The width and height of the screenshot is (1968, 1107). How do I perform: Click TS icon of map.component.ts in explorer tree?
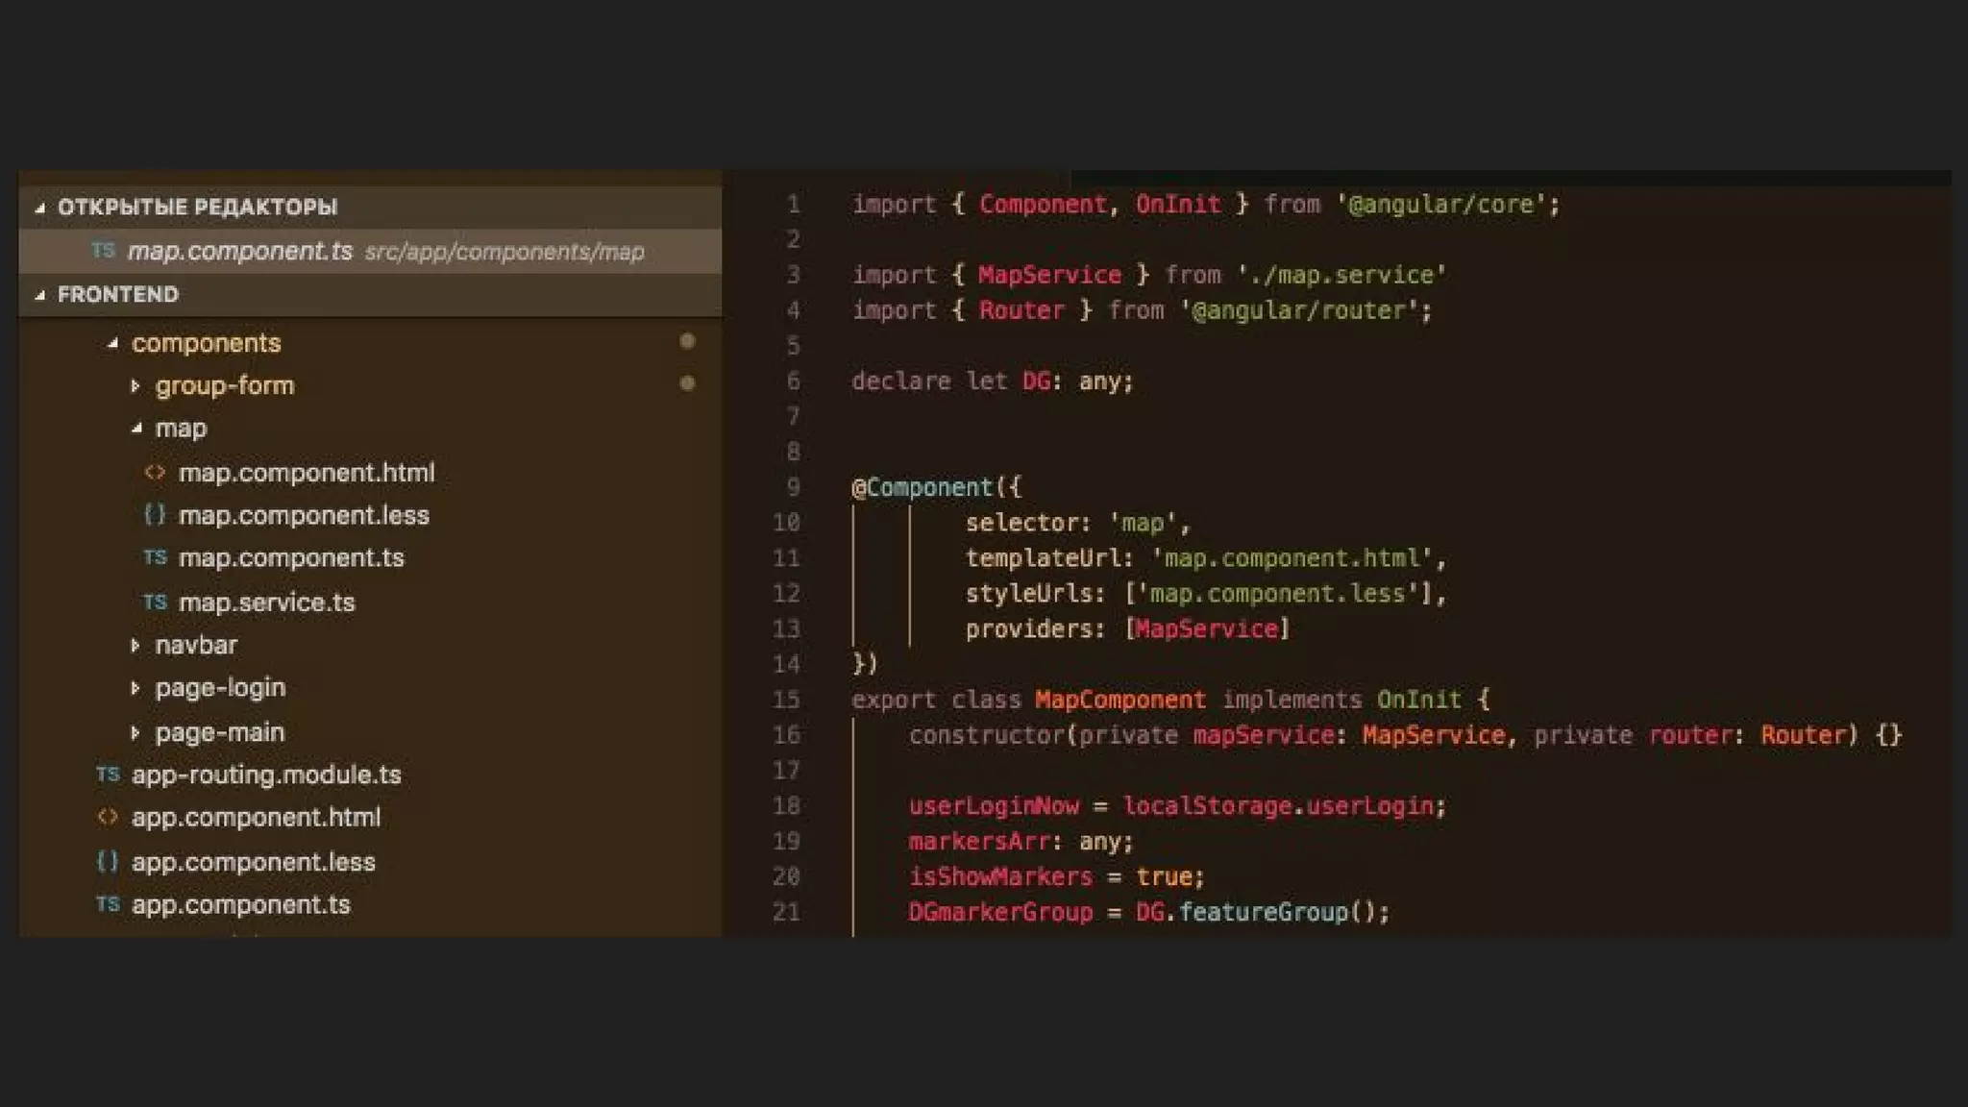(x=155, y=557)
